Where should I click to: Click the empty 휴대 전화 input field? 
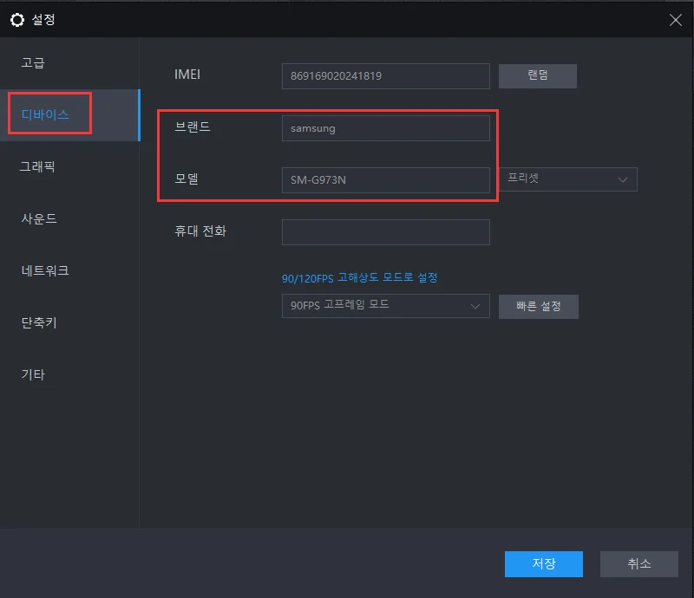tap(385, 232)
